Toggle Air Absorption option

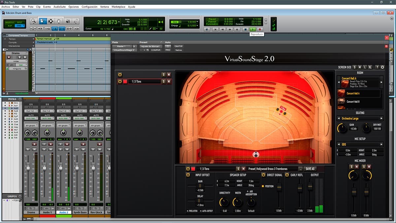[x=251, y=193]
